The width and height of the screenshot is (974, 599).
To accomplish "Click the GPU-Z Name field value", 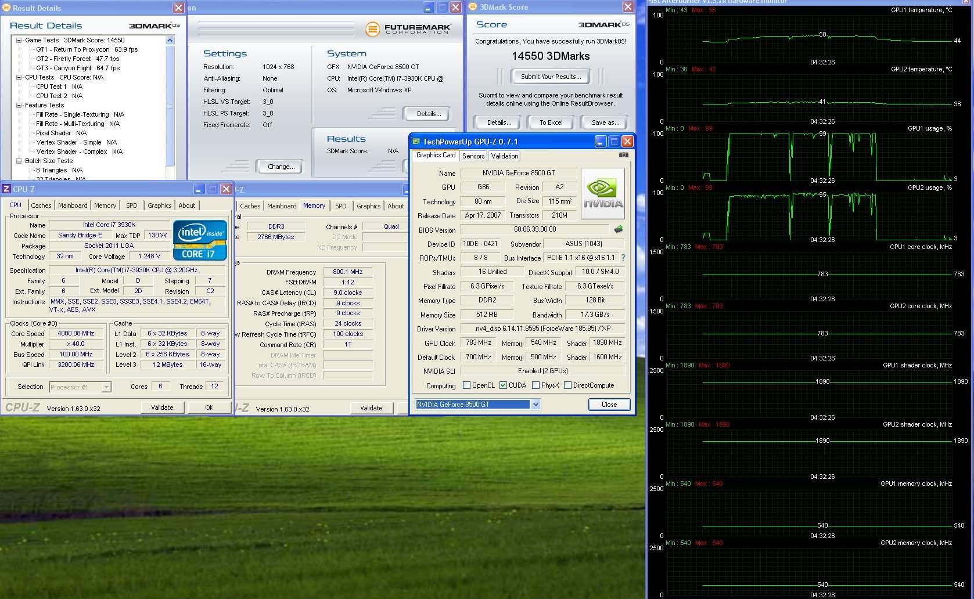I will (x=518, y=173).
